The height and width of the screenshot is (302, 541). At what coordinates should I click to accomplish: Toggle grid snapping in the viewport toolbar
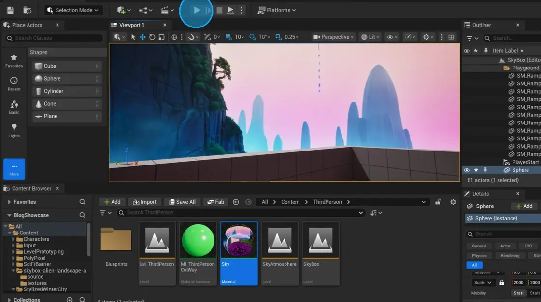click(x=228, y=37)
